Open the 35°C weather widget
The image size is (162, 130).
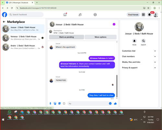[x=133, y=120]
